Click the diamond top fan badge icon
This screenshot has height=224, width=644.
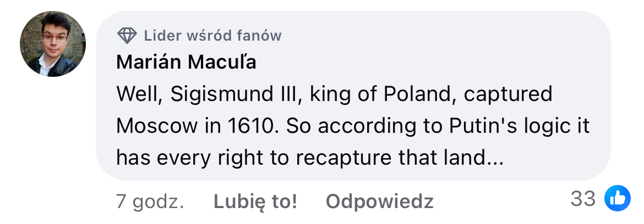(x=127, y=36)
